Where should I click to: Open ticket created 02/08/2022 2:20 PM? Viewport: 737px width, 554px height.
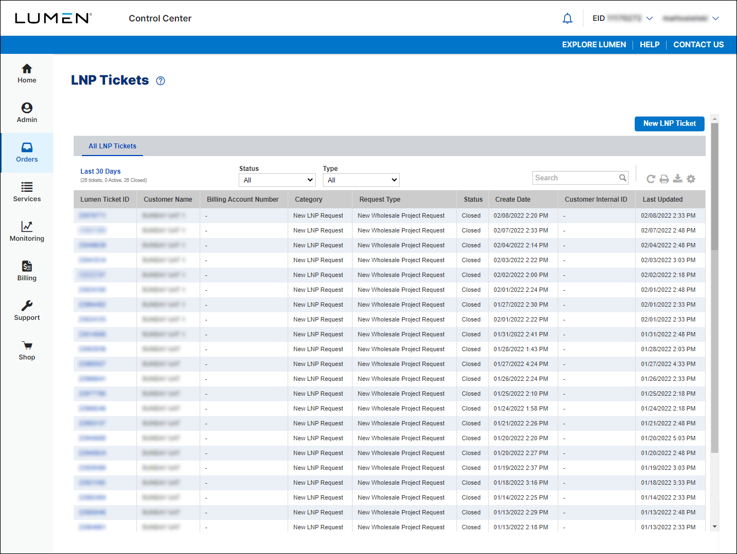tap(92, 215)
